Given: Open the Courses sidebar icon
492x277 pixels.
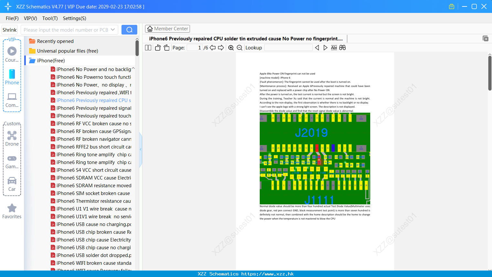Looking at the screenshot, I should (12, 54).
